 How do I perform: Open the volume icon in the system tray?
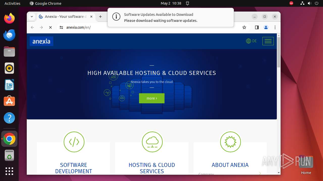point(309,3)
